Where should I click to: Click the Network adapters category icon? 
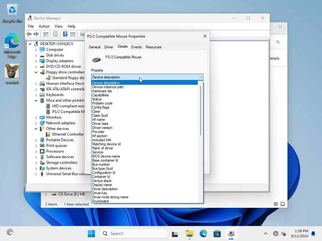click(42, 123)
